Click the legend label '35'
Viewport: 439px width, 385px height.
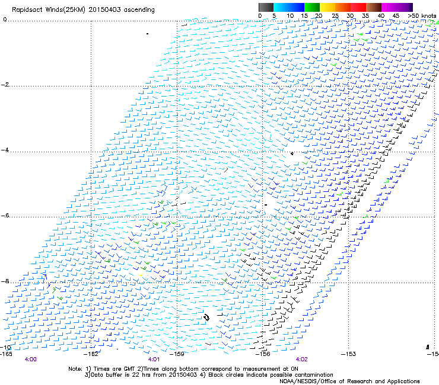(x=365, y=16)
